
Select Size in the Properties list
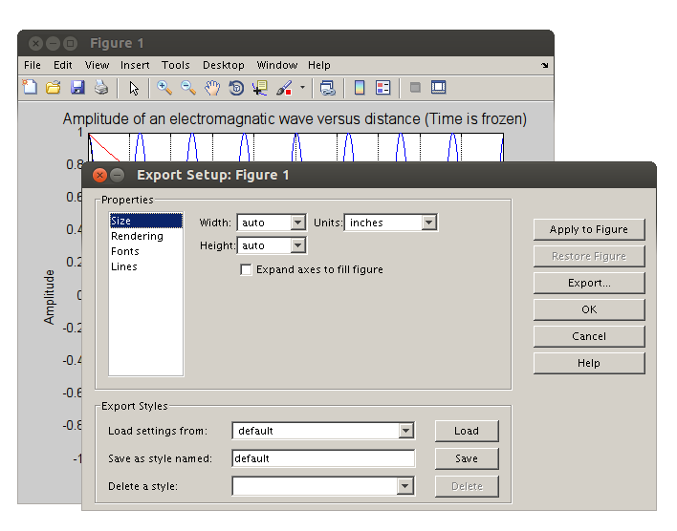click(146, 221)
